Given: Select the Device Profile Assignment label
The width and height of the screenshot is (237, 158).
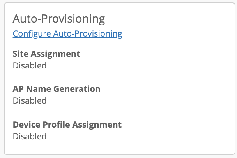Looking at the screenshot, I should coord(67,125).
